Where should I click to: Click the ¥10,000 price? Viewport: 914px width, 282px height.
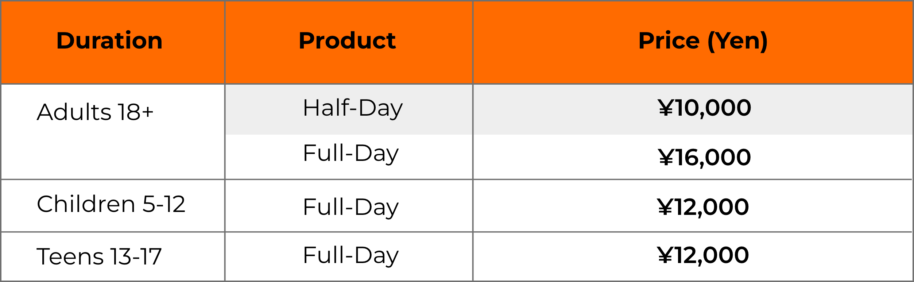(704, 108)
